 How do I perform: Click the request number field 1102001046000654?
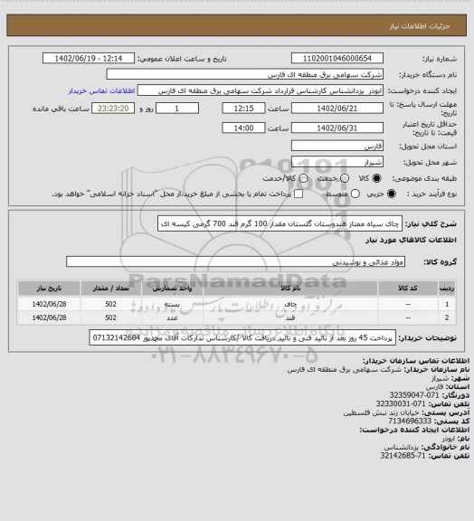pos(337,58)
